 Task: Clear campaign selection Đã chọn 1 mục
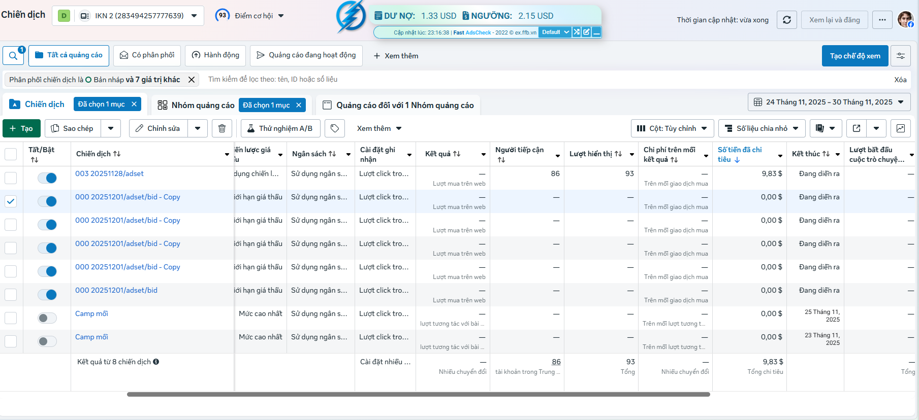pos(134,104)
